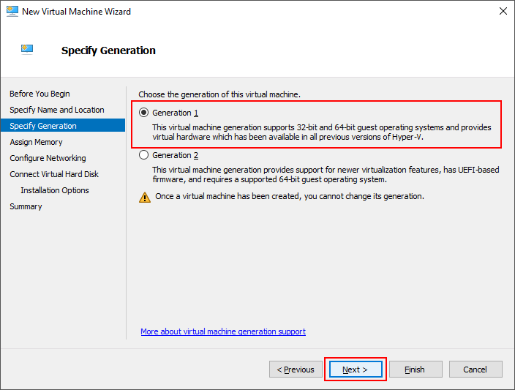Click the yellow warning triangle icon

tap(145, 197)
